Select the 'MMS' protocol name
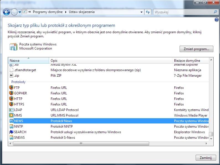This screenshot has width=220, height=165. [x=18, y=115]
